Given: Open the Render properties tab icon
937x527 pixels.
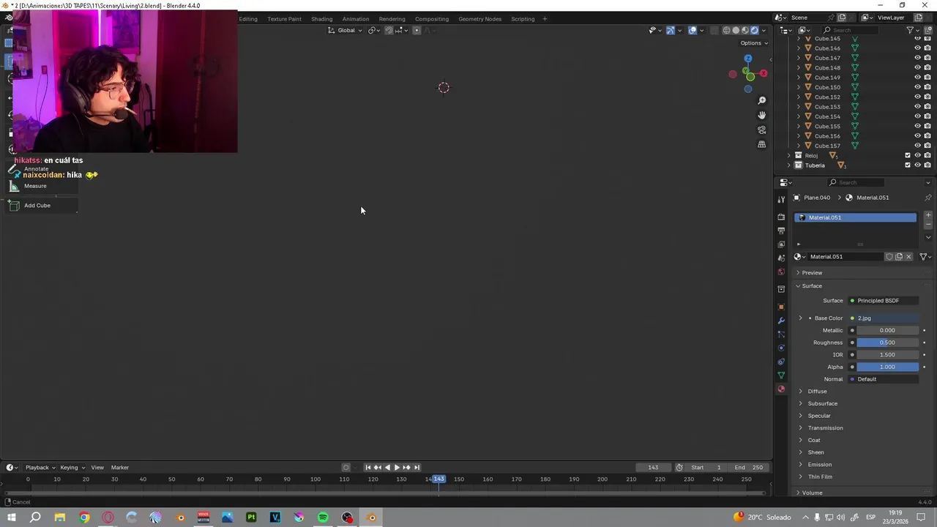Looking at the screenshot, I should click(x=781, y=217).
